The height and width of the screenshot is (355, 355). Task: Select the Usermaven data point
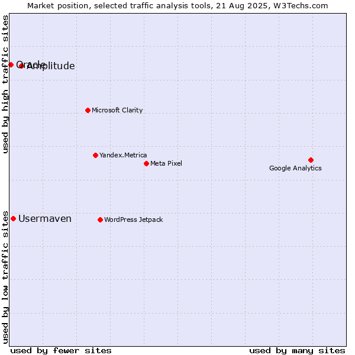tap(14, 219)
